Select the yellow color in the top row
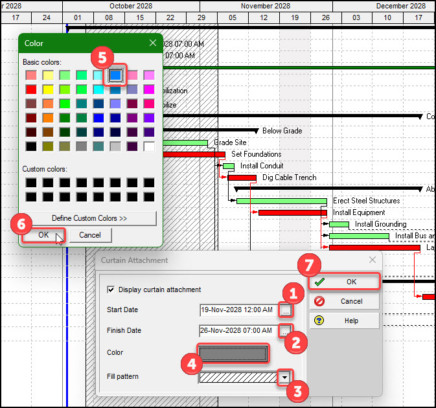 point(48,76)
